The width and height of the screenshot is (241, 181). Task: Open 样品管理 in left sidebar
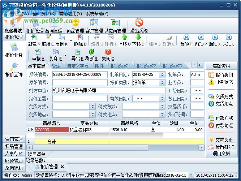coord(14,146)
